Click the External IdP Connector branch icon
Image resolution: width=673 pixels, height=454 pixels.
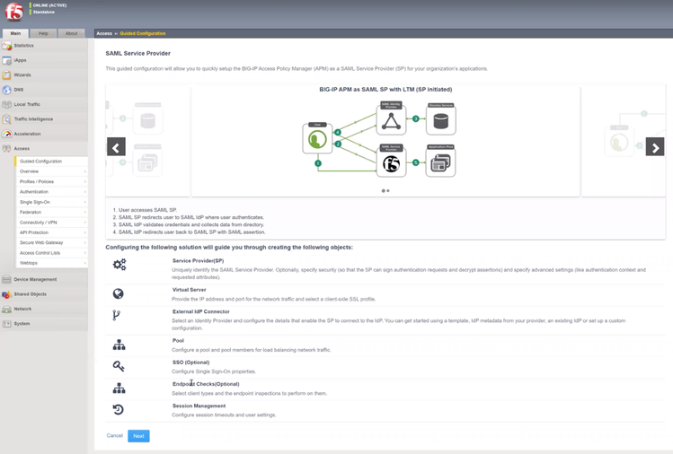(x=116, y=316)
